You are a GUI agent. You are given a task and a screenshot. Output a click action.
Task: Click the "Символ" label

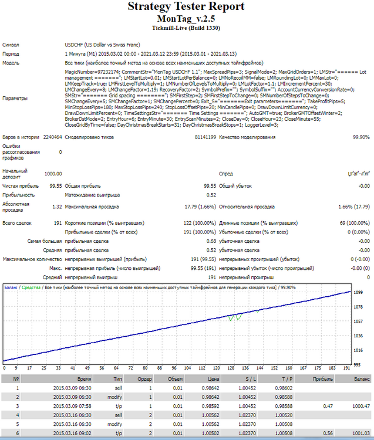pyautogui.click(x=11, y=45)
